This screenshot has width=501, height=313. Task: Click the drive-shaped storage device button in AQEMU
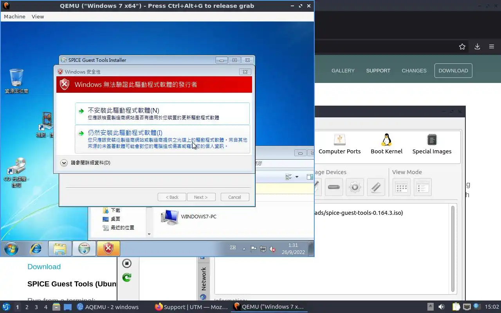pyautogui.click(x=333, y=187)
